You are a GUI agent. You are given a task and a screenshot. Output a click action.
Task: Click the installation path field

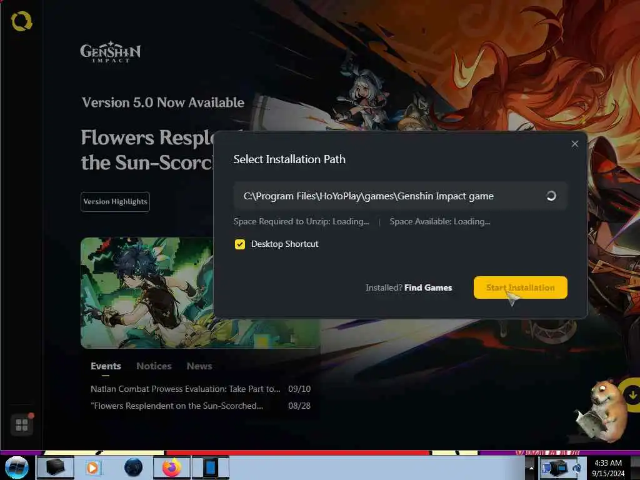pos(400,196)
